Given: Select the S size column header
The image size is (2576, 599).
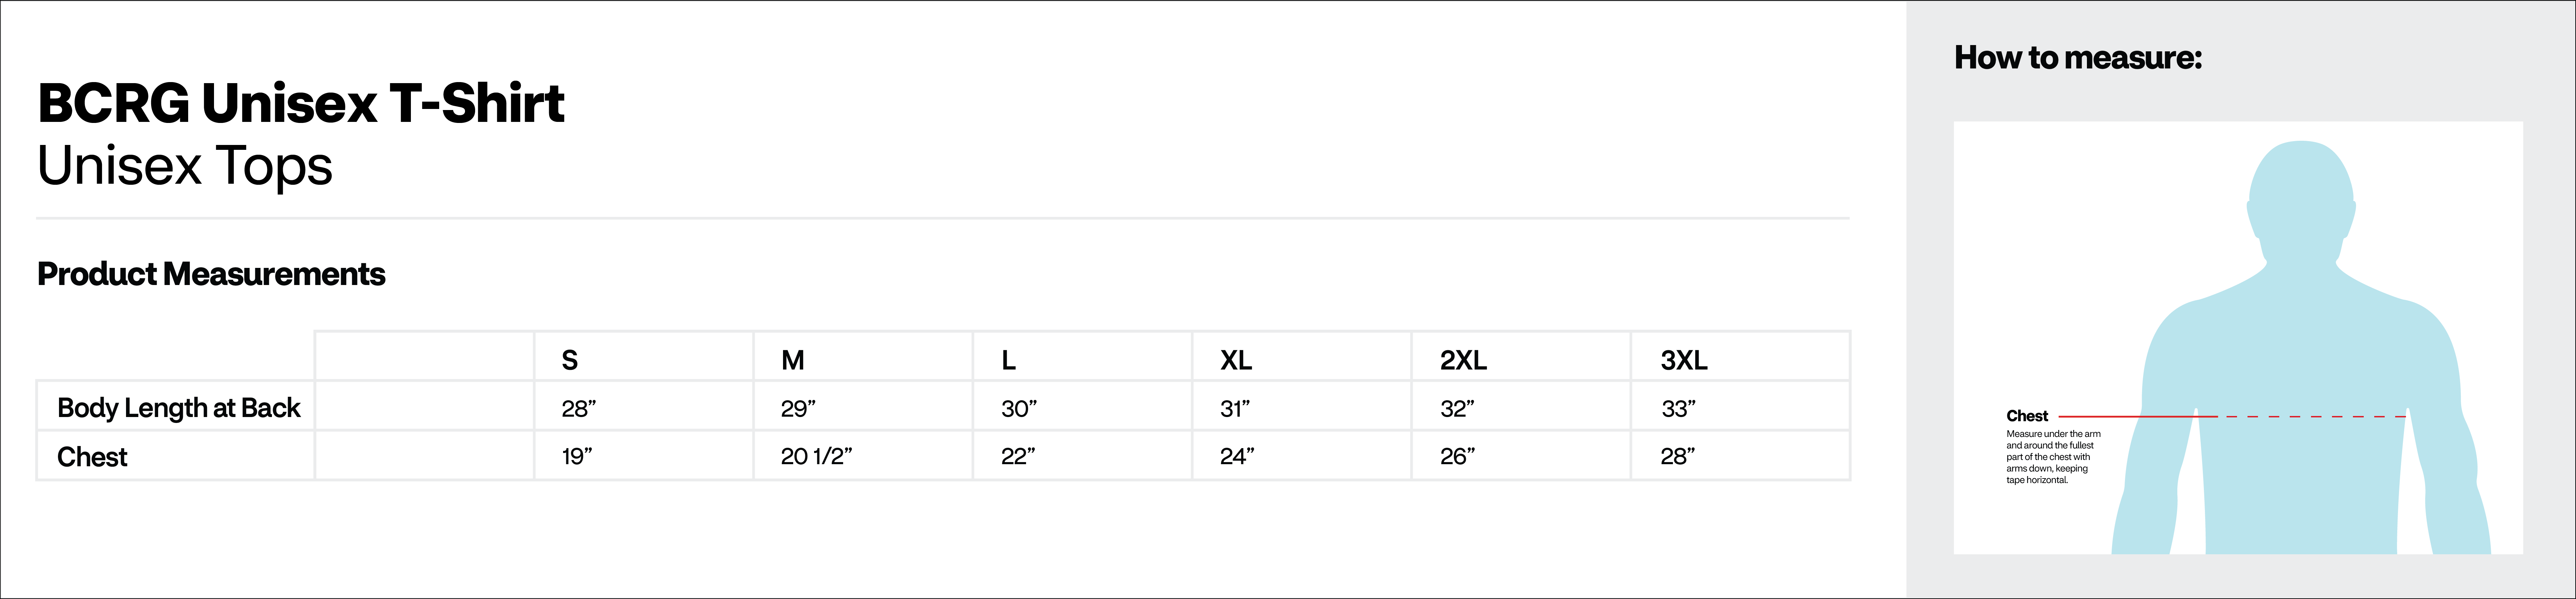Looking at the screenshot, I should pos(570,360).
